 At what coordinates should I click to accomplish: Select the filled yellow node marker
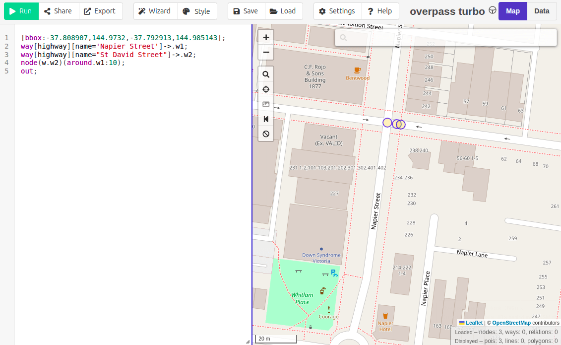387,123
